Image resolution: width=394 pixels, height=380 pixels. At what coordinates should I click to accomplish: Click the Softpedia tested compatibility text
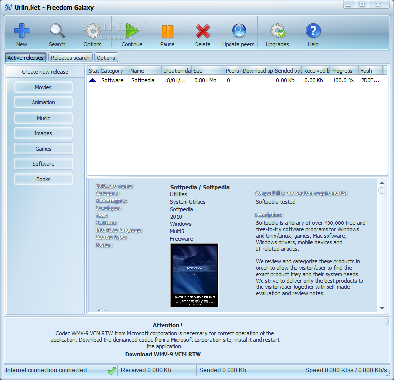pyautogui.click(x=275, y=202)
